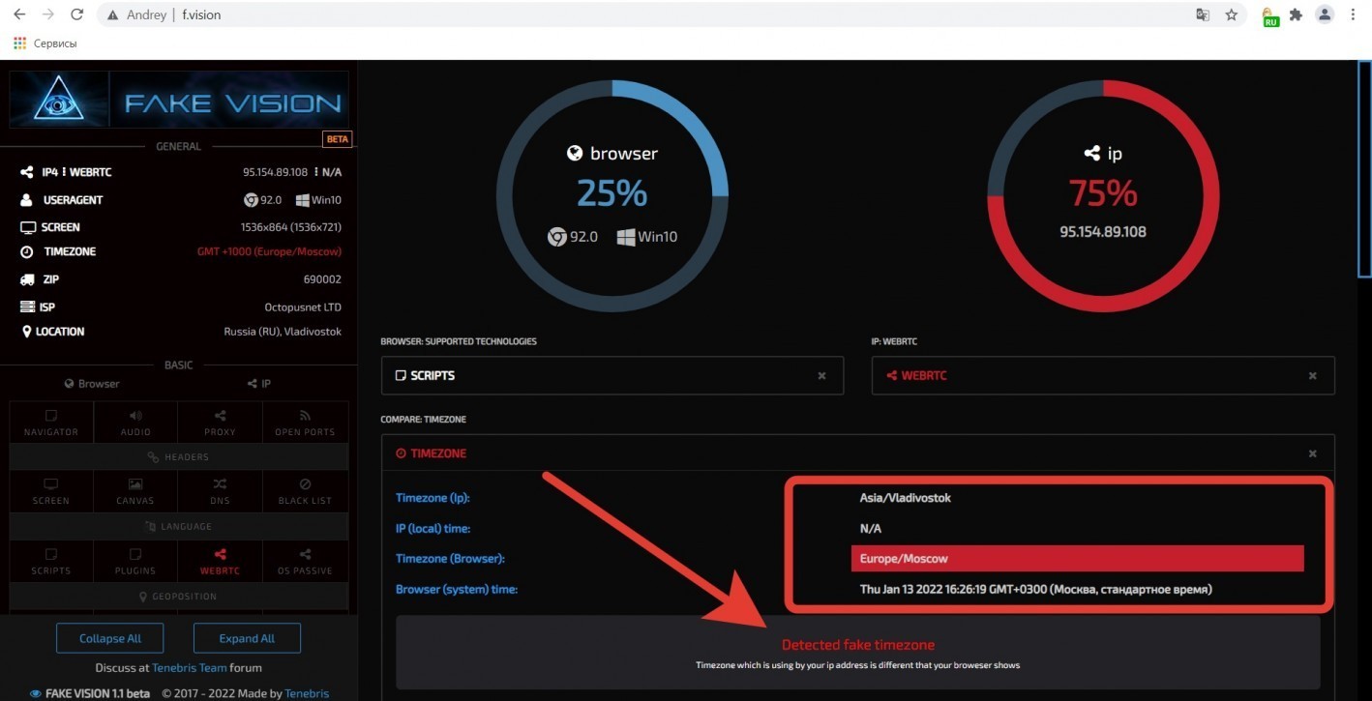This screenshot has width=1372, height=701.
Task: Open the NAVIGATOR check tile
Action: pos(51,424)
